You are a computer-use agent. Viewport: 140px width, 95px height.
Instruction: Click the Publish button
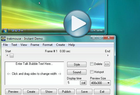(x=66, y=91)
